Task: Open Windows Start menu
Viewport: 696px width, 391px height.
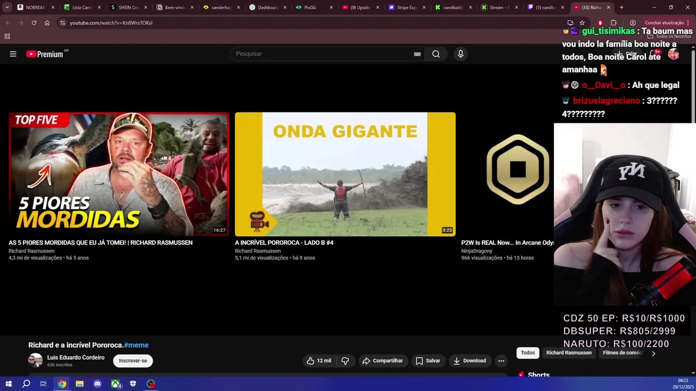Action: click(8, 384)
